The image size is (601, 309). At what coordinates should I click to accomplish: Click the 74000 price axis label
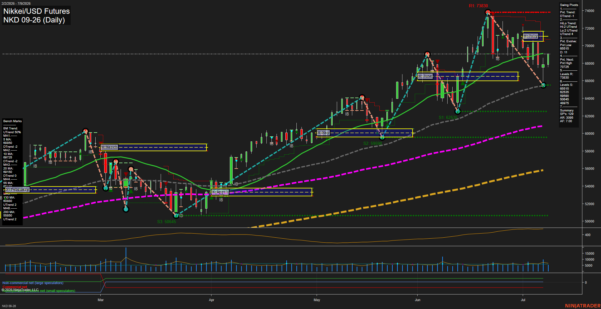click(x=590, y=11)
